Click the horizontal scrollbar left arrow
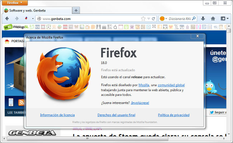Viewport: 233px width, 143px height. (x=4, y=139)
